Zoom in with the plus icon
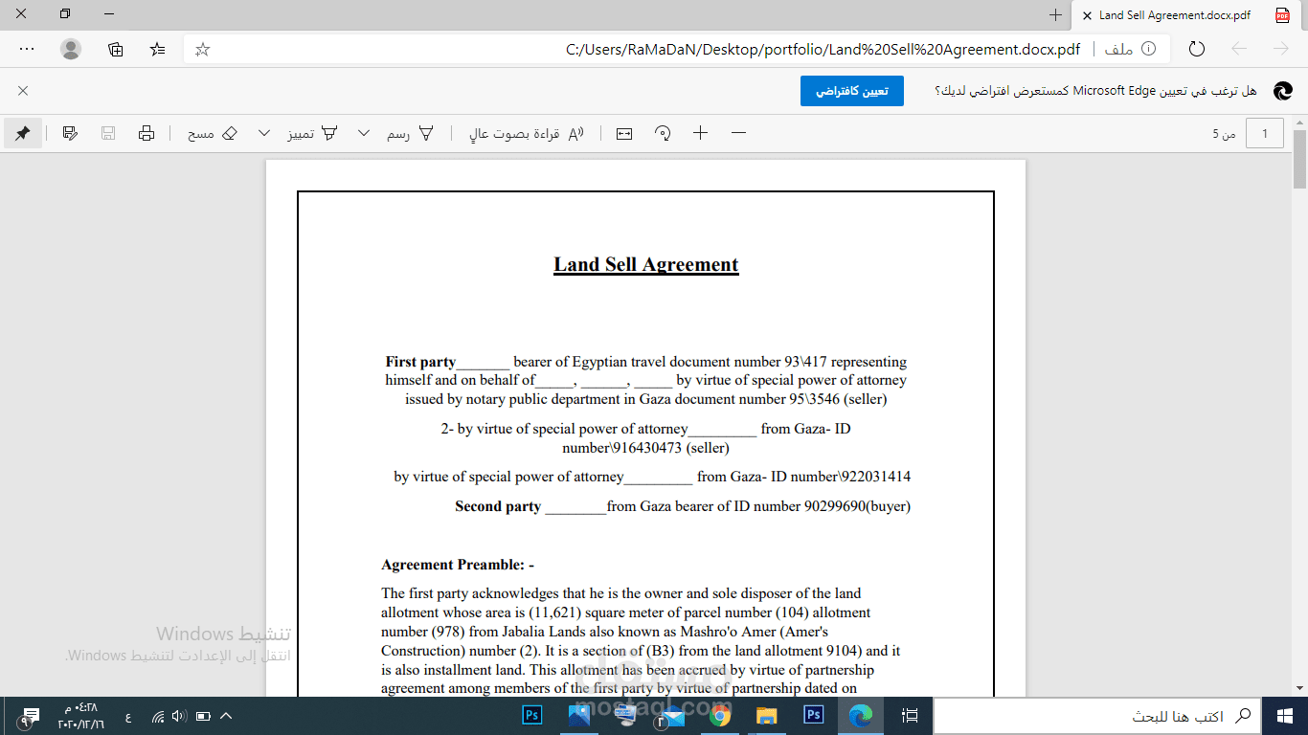Viewport: 1308px width, 735px height. pyautogui.click(x=701, y=133)
